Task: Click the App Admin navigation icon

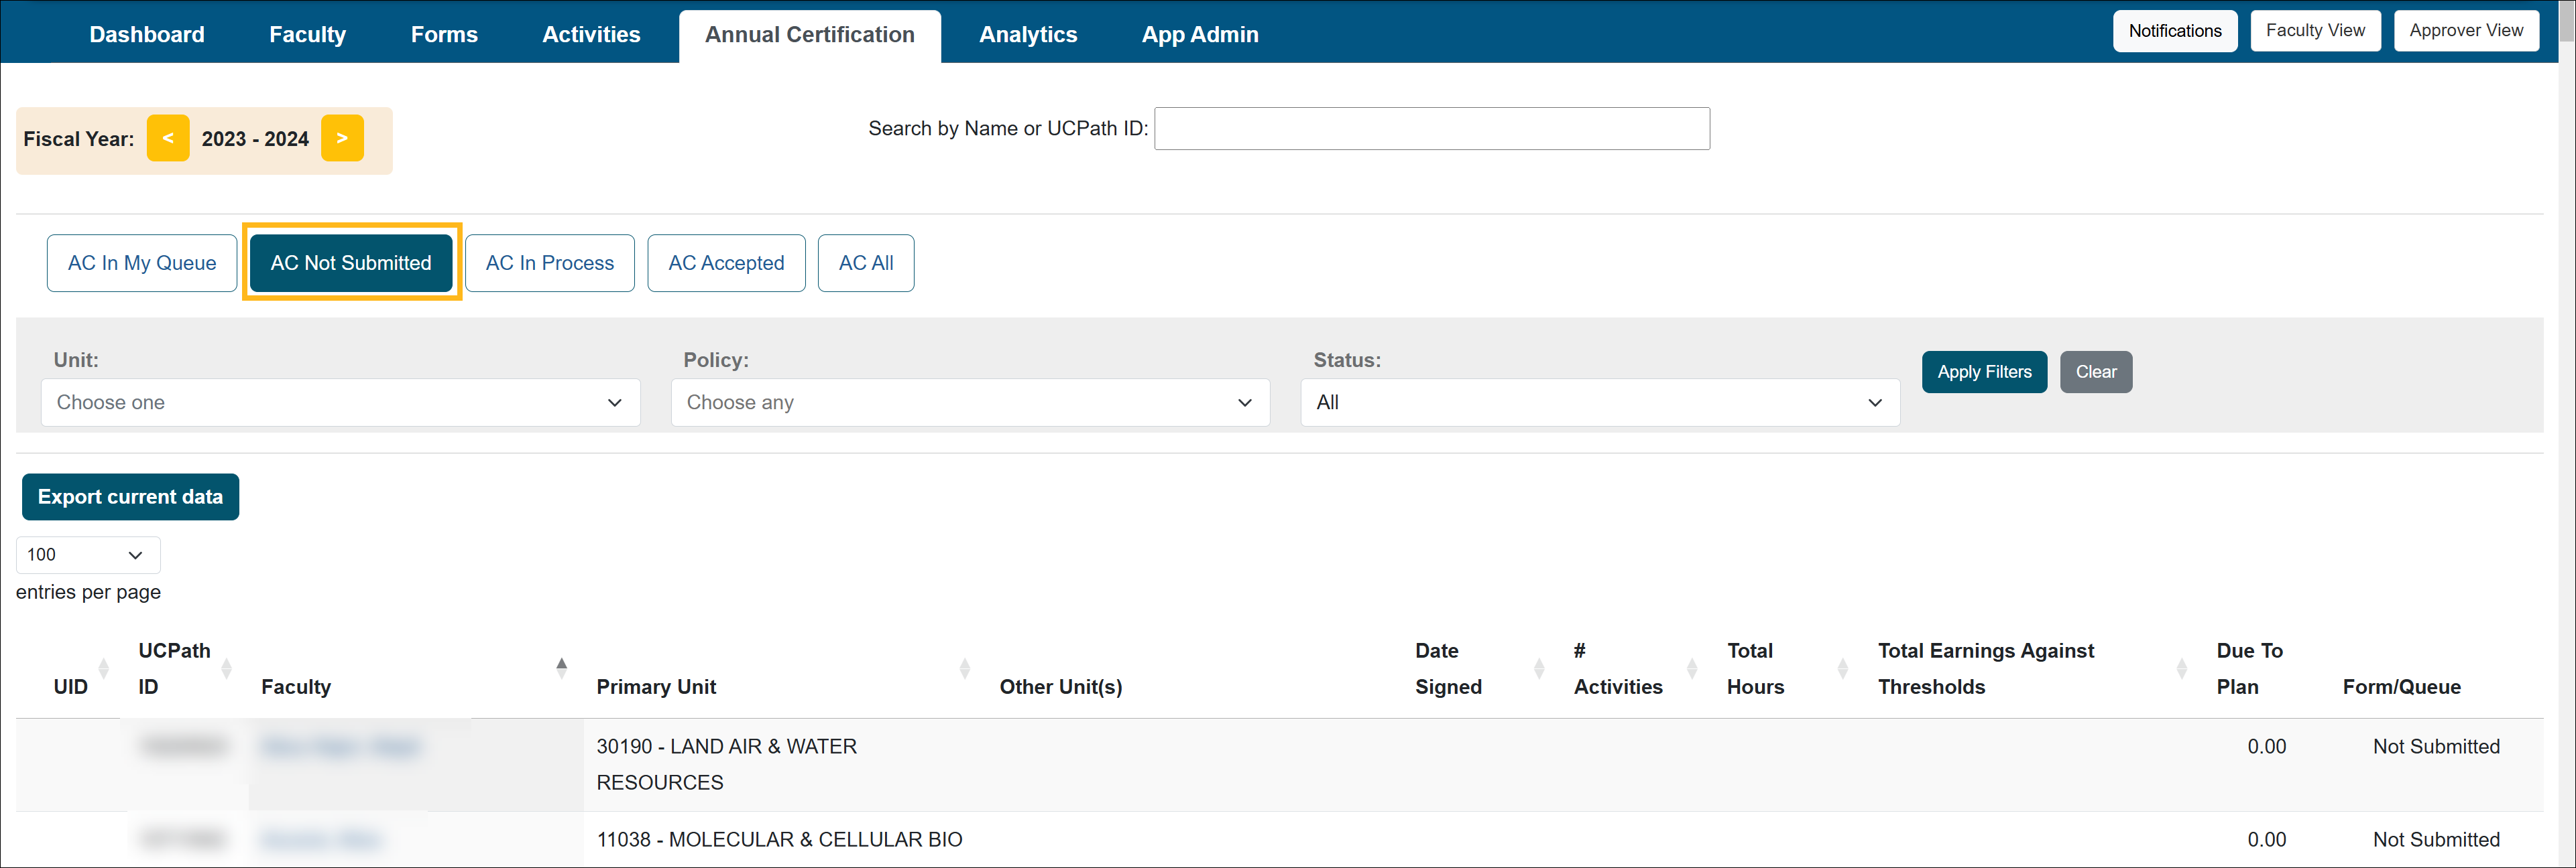Action: click(x=1199, y=33)
